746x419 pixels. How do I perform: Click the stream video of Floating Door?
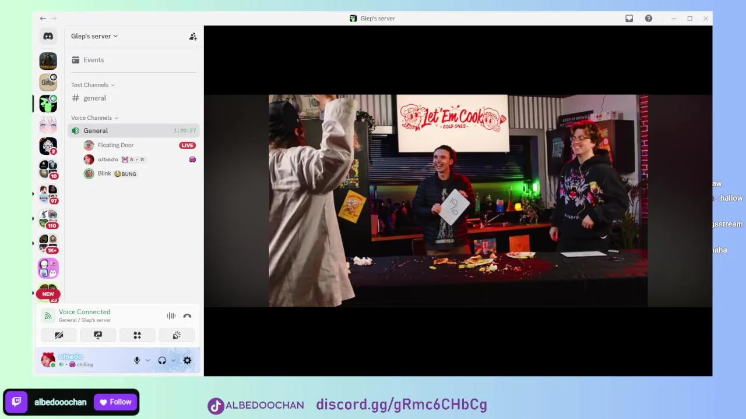point(458,201)
